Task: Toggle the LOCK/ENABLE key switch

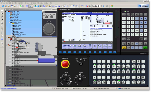Action: click(x=81, y=64)
